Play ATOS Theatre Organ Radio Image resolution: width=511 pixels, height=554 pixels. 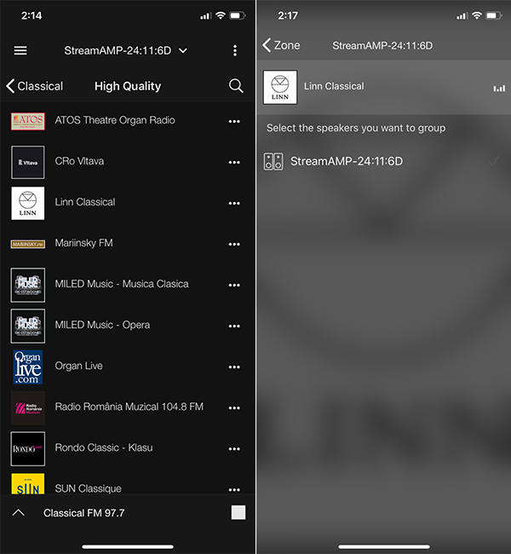tap(115, 120)
